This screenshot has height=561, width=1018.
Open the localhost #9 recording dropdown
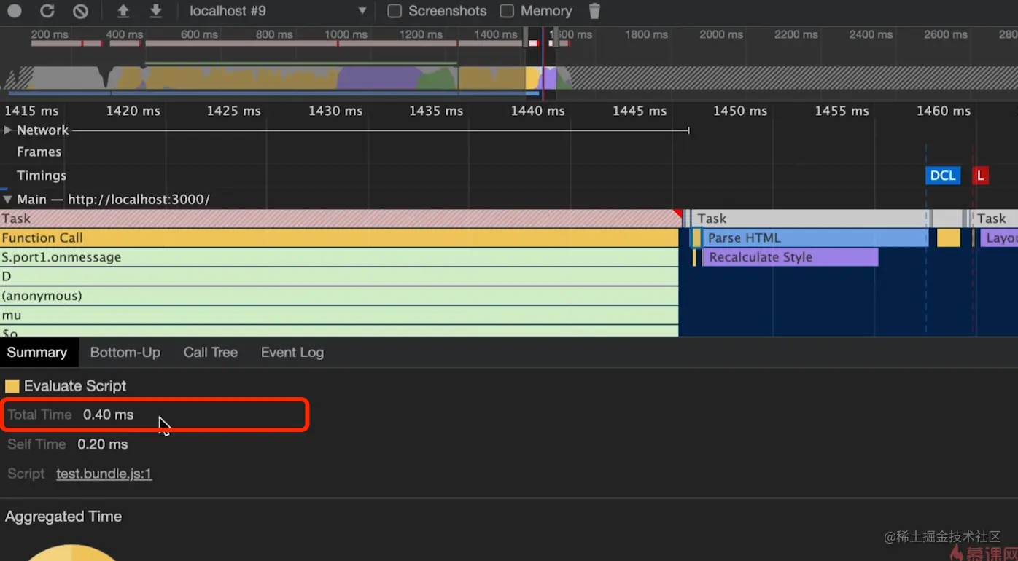coord(277,11)
